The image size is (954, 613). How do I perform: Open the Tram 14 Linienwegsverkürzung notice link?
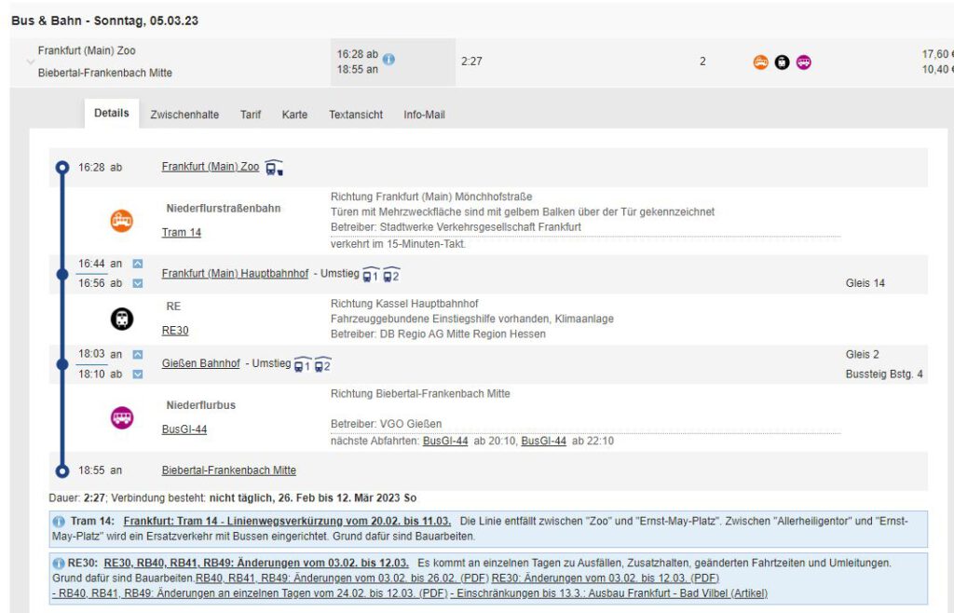coord(287,521)
